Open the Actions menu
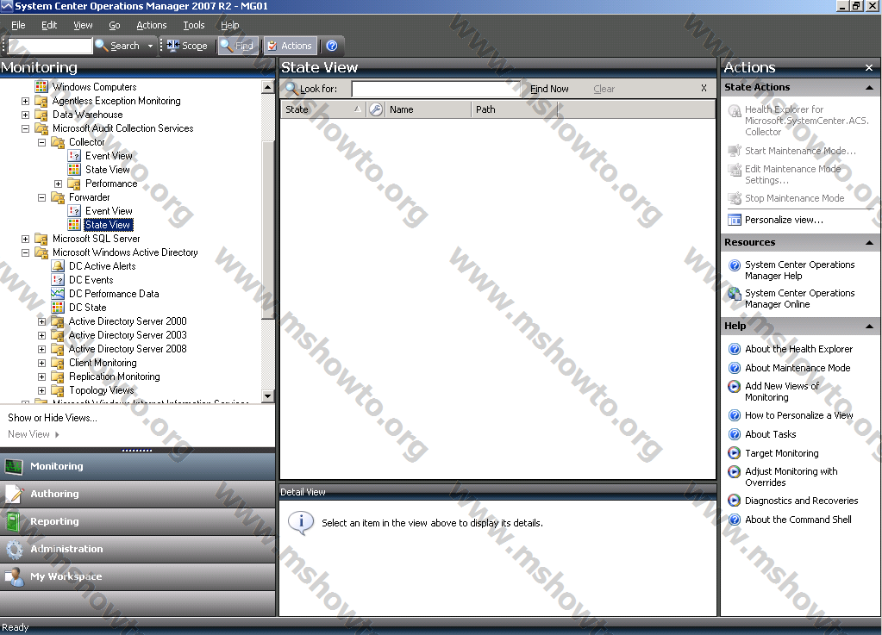882x635 pixels. click(152, 25)
